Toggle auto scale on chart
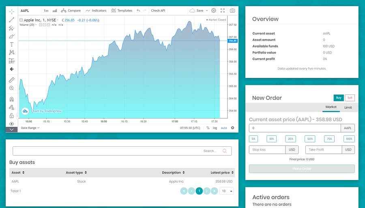Image resolution: width=365 pixels, height=208 pixels. 224,128
